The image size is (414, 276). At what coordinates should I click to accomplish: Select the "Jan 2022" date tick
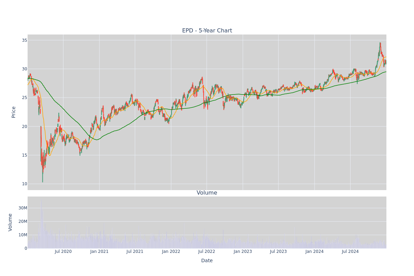(x=171, y=252)
